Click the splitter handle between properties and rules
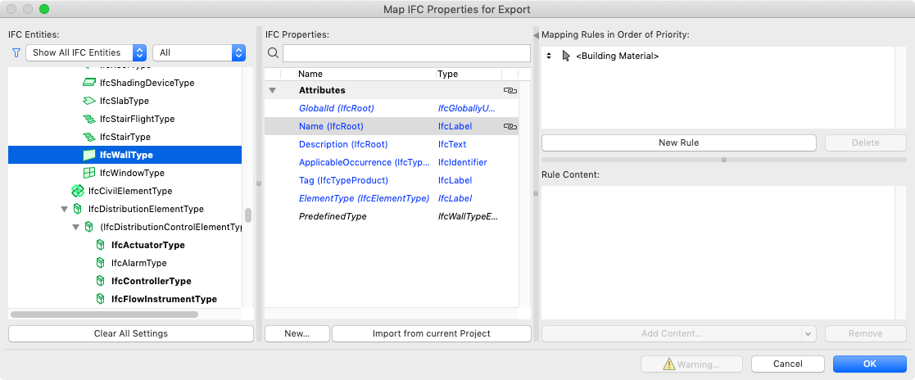 pyautogui.click(x=537, y=194)
